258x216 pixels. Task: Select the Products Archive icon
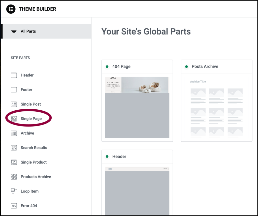click(14, 177)
